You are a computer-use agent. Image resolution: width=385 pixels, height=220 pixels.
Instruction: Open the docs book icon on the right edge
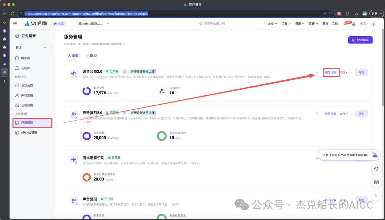click(376, 182)
